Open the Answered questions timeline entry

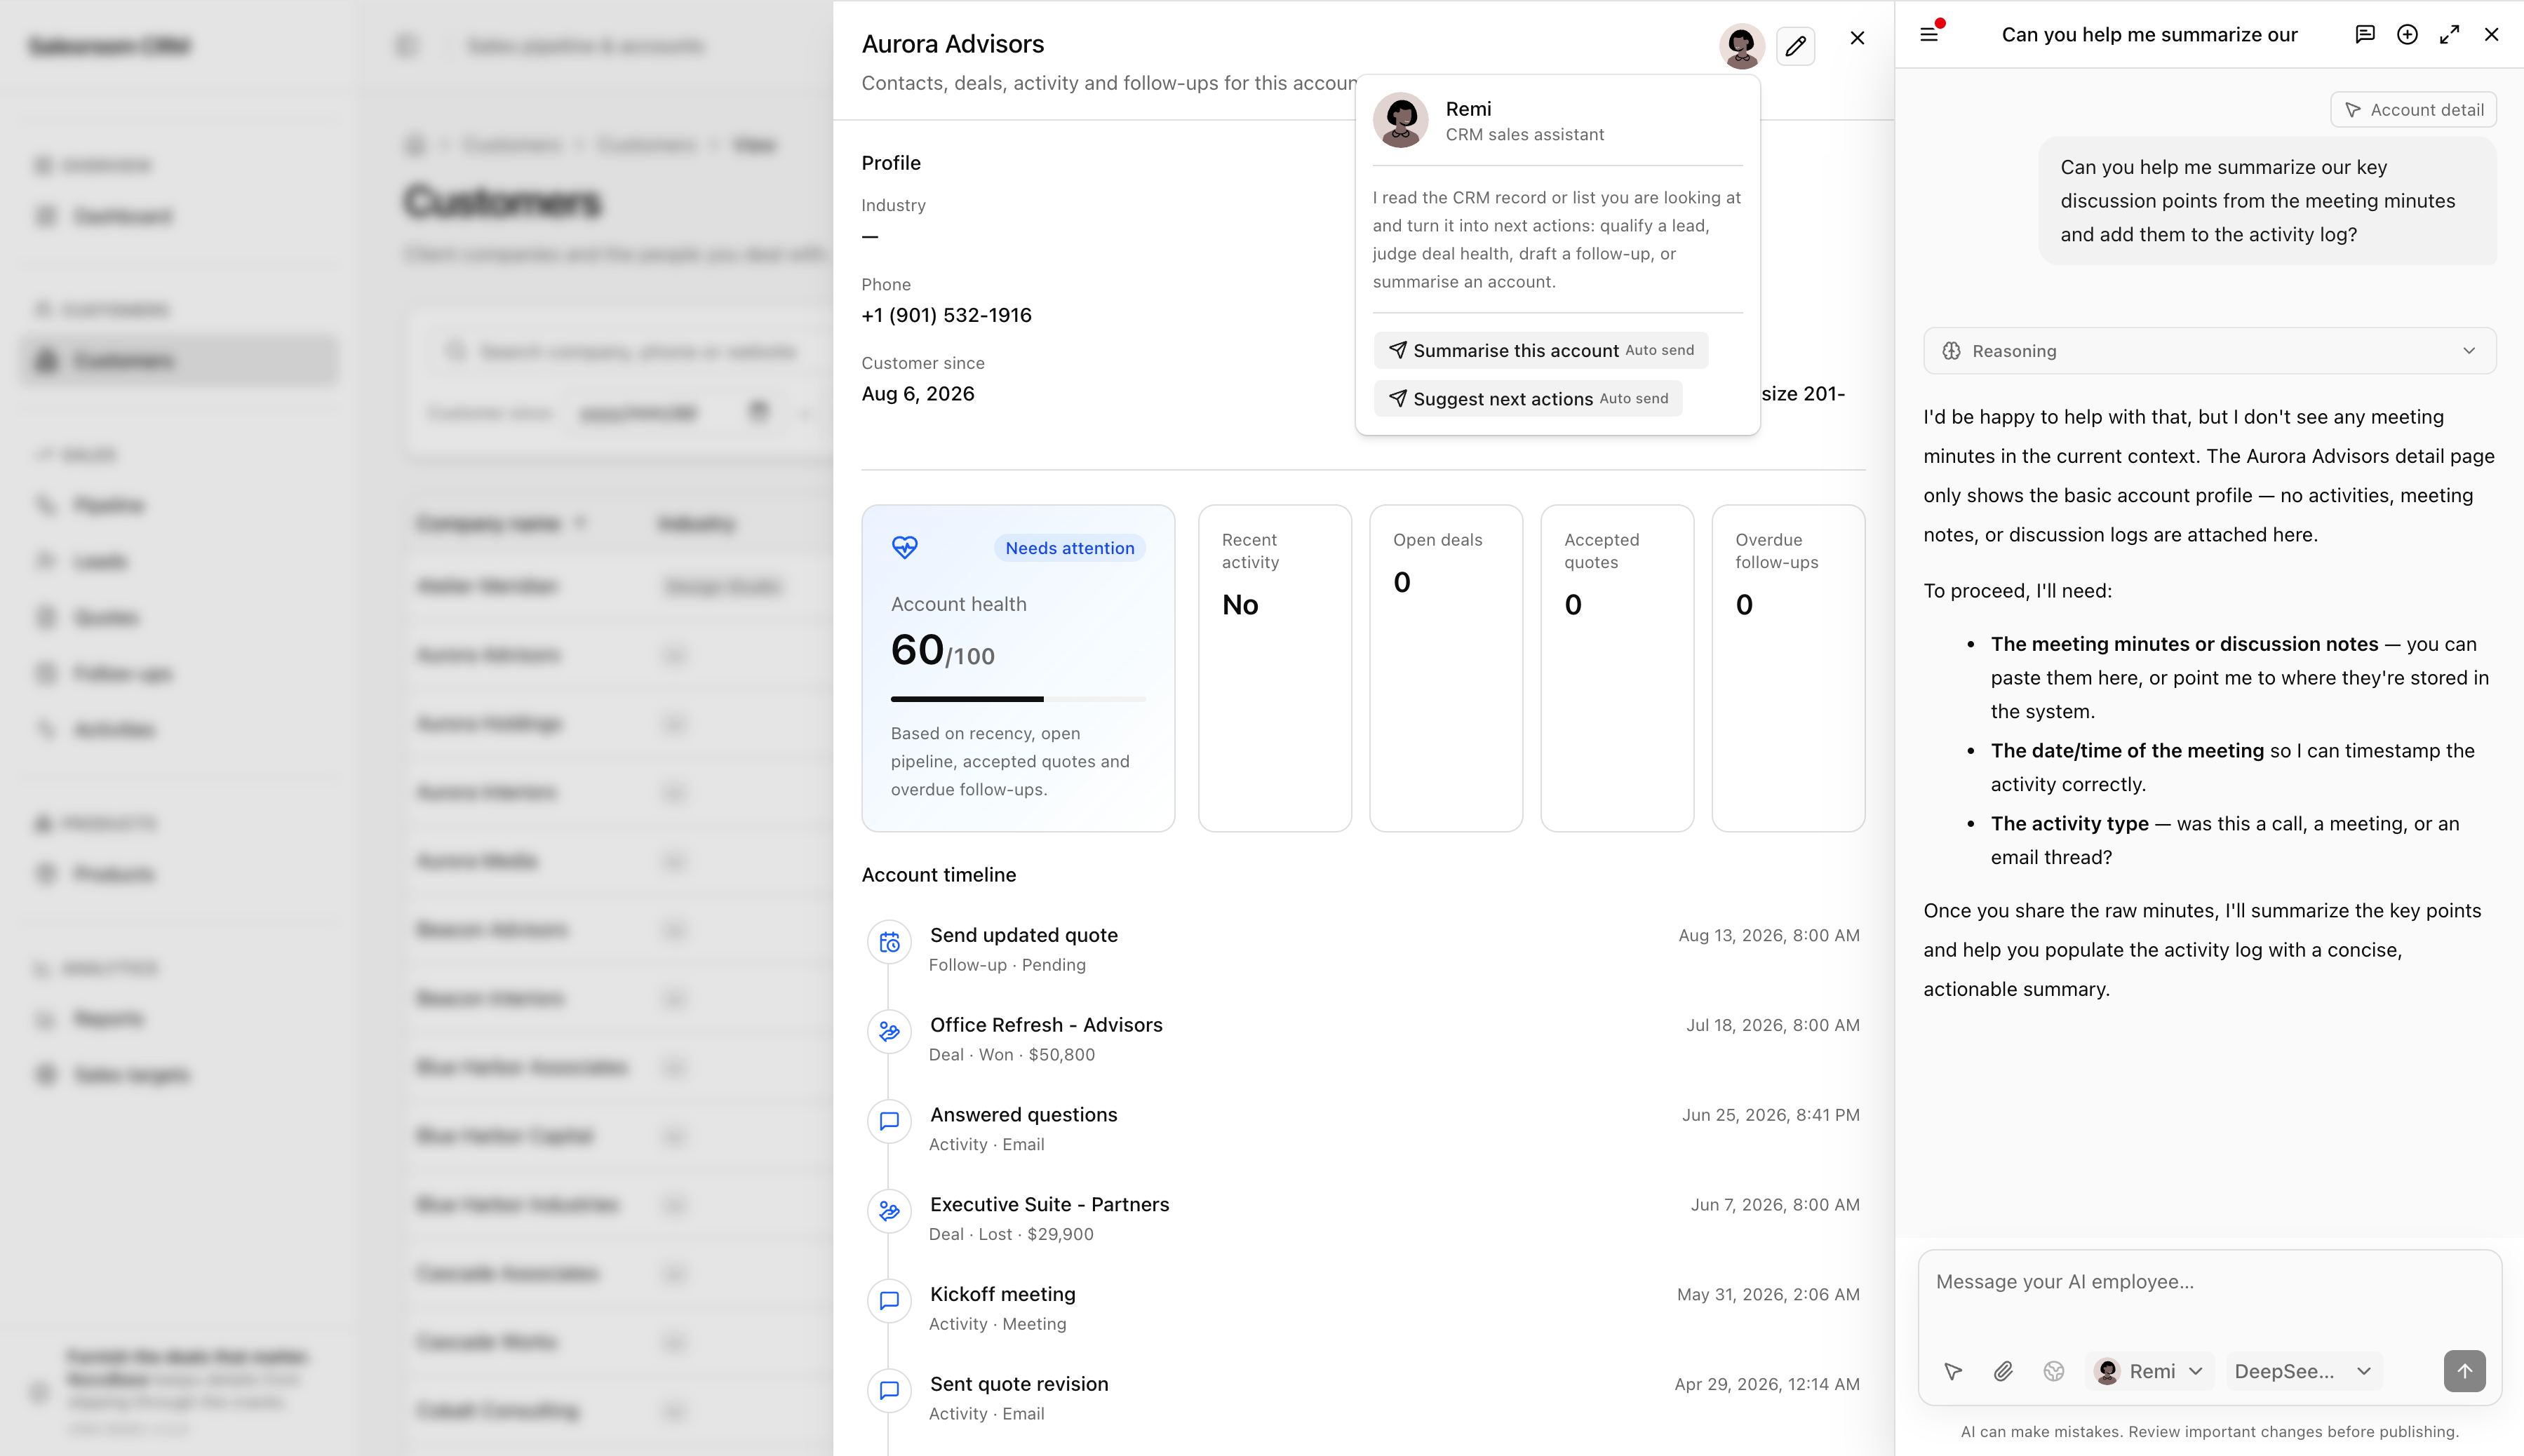point(1023,1115)
